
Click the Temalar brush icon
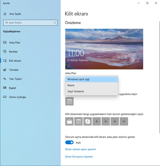[x=5, y=70]
